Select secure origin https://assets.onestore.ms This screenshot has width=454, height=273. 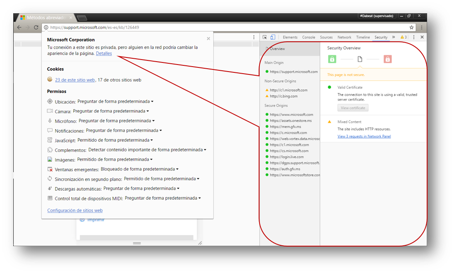288,120
